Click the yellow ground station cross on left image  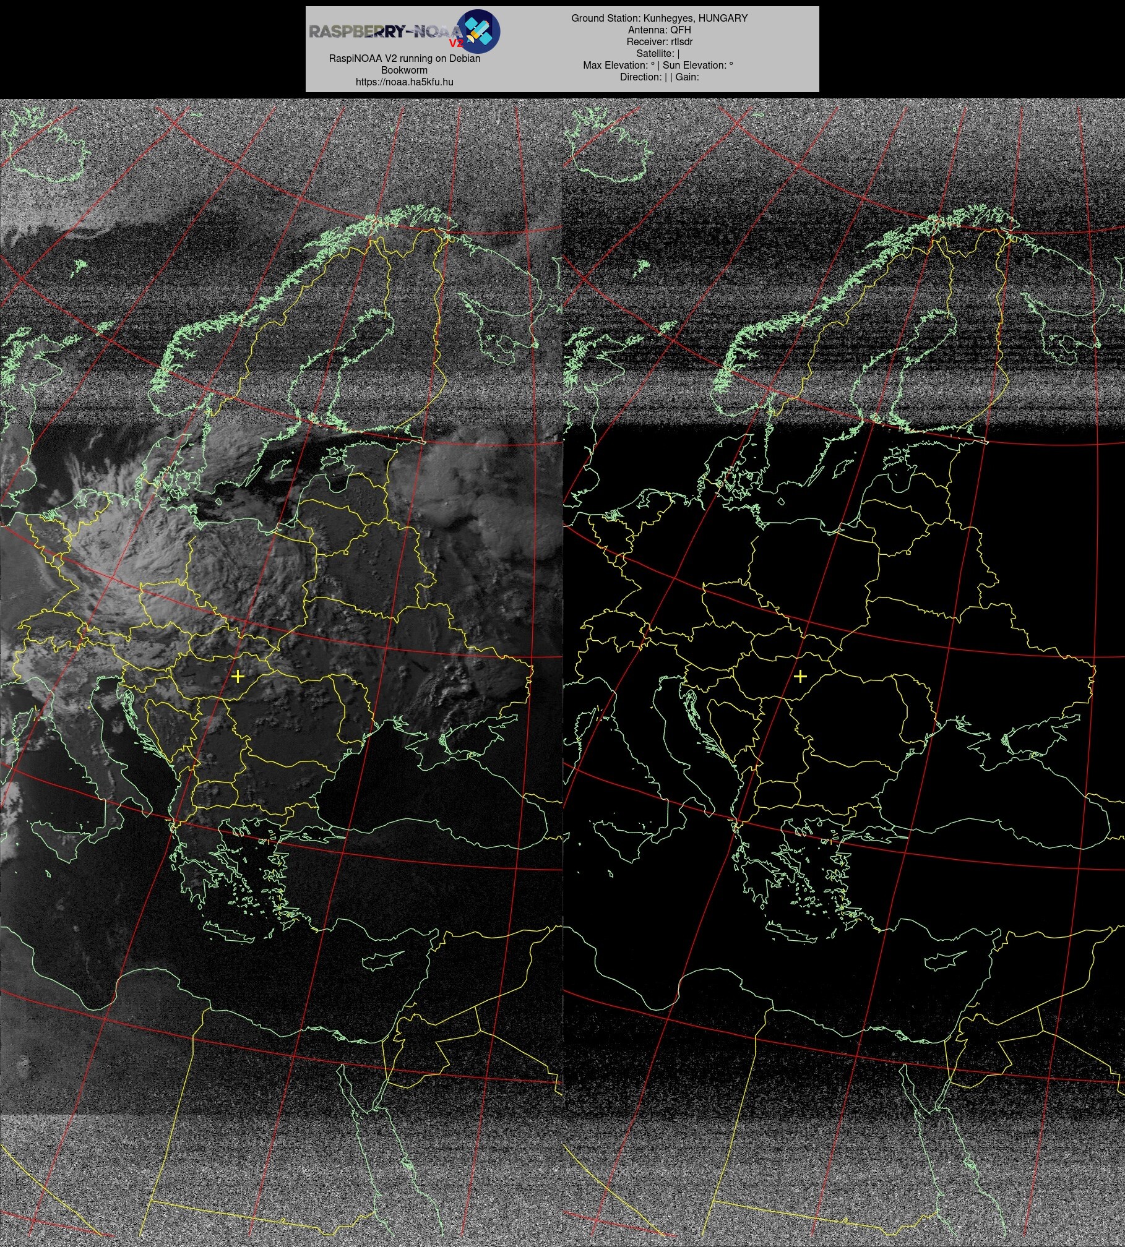click(238, 676)
